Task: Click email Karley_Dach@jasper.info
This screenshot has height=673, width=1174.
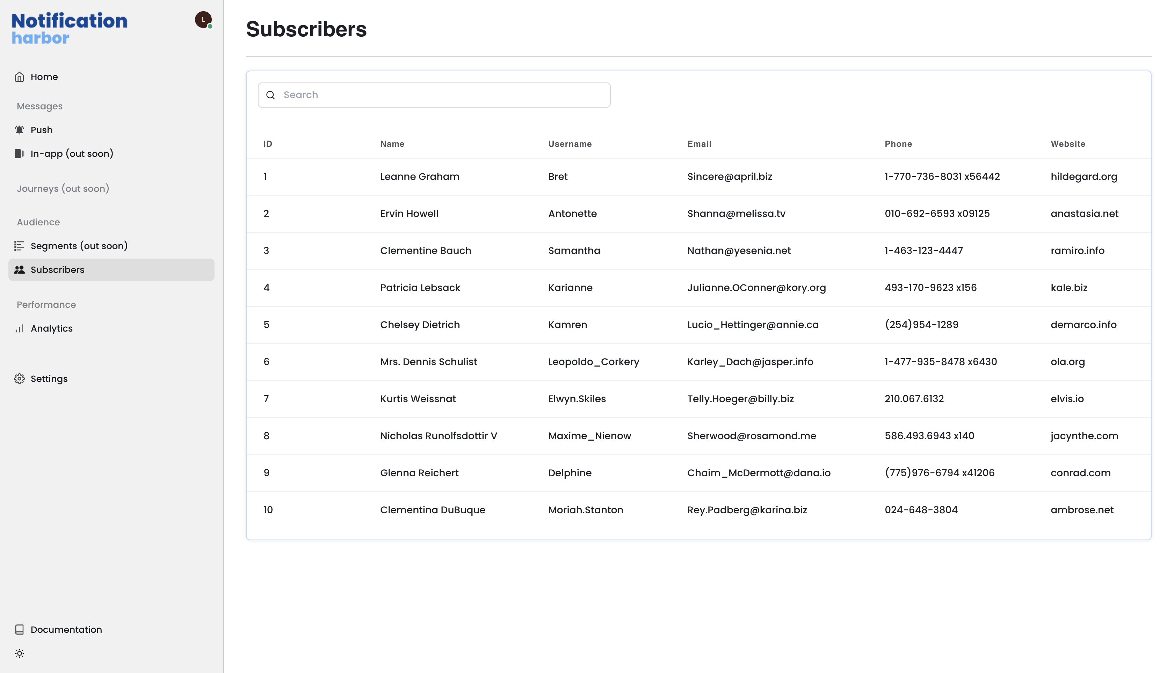Action: pyautogui.click(x=750, y=361)
